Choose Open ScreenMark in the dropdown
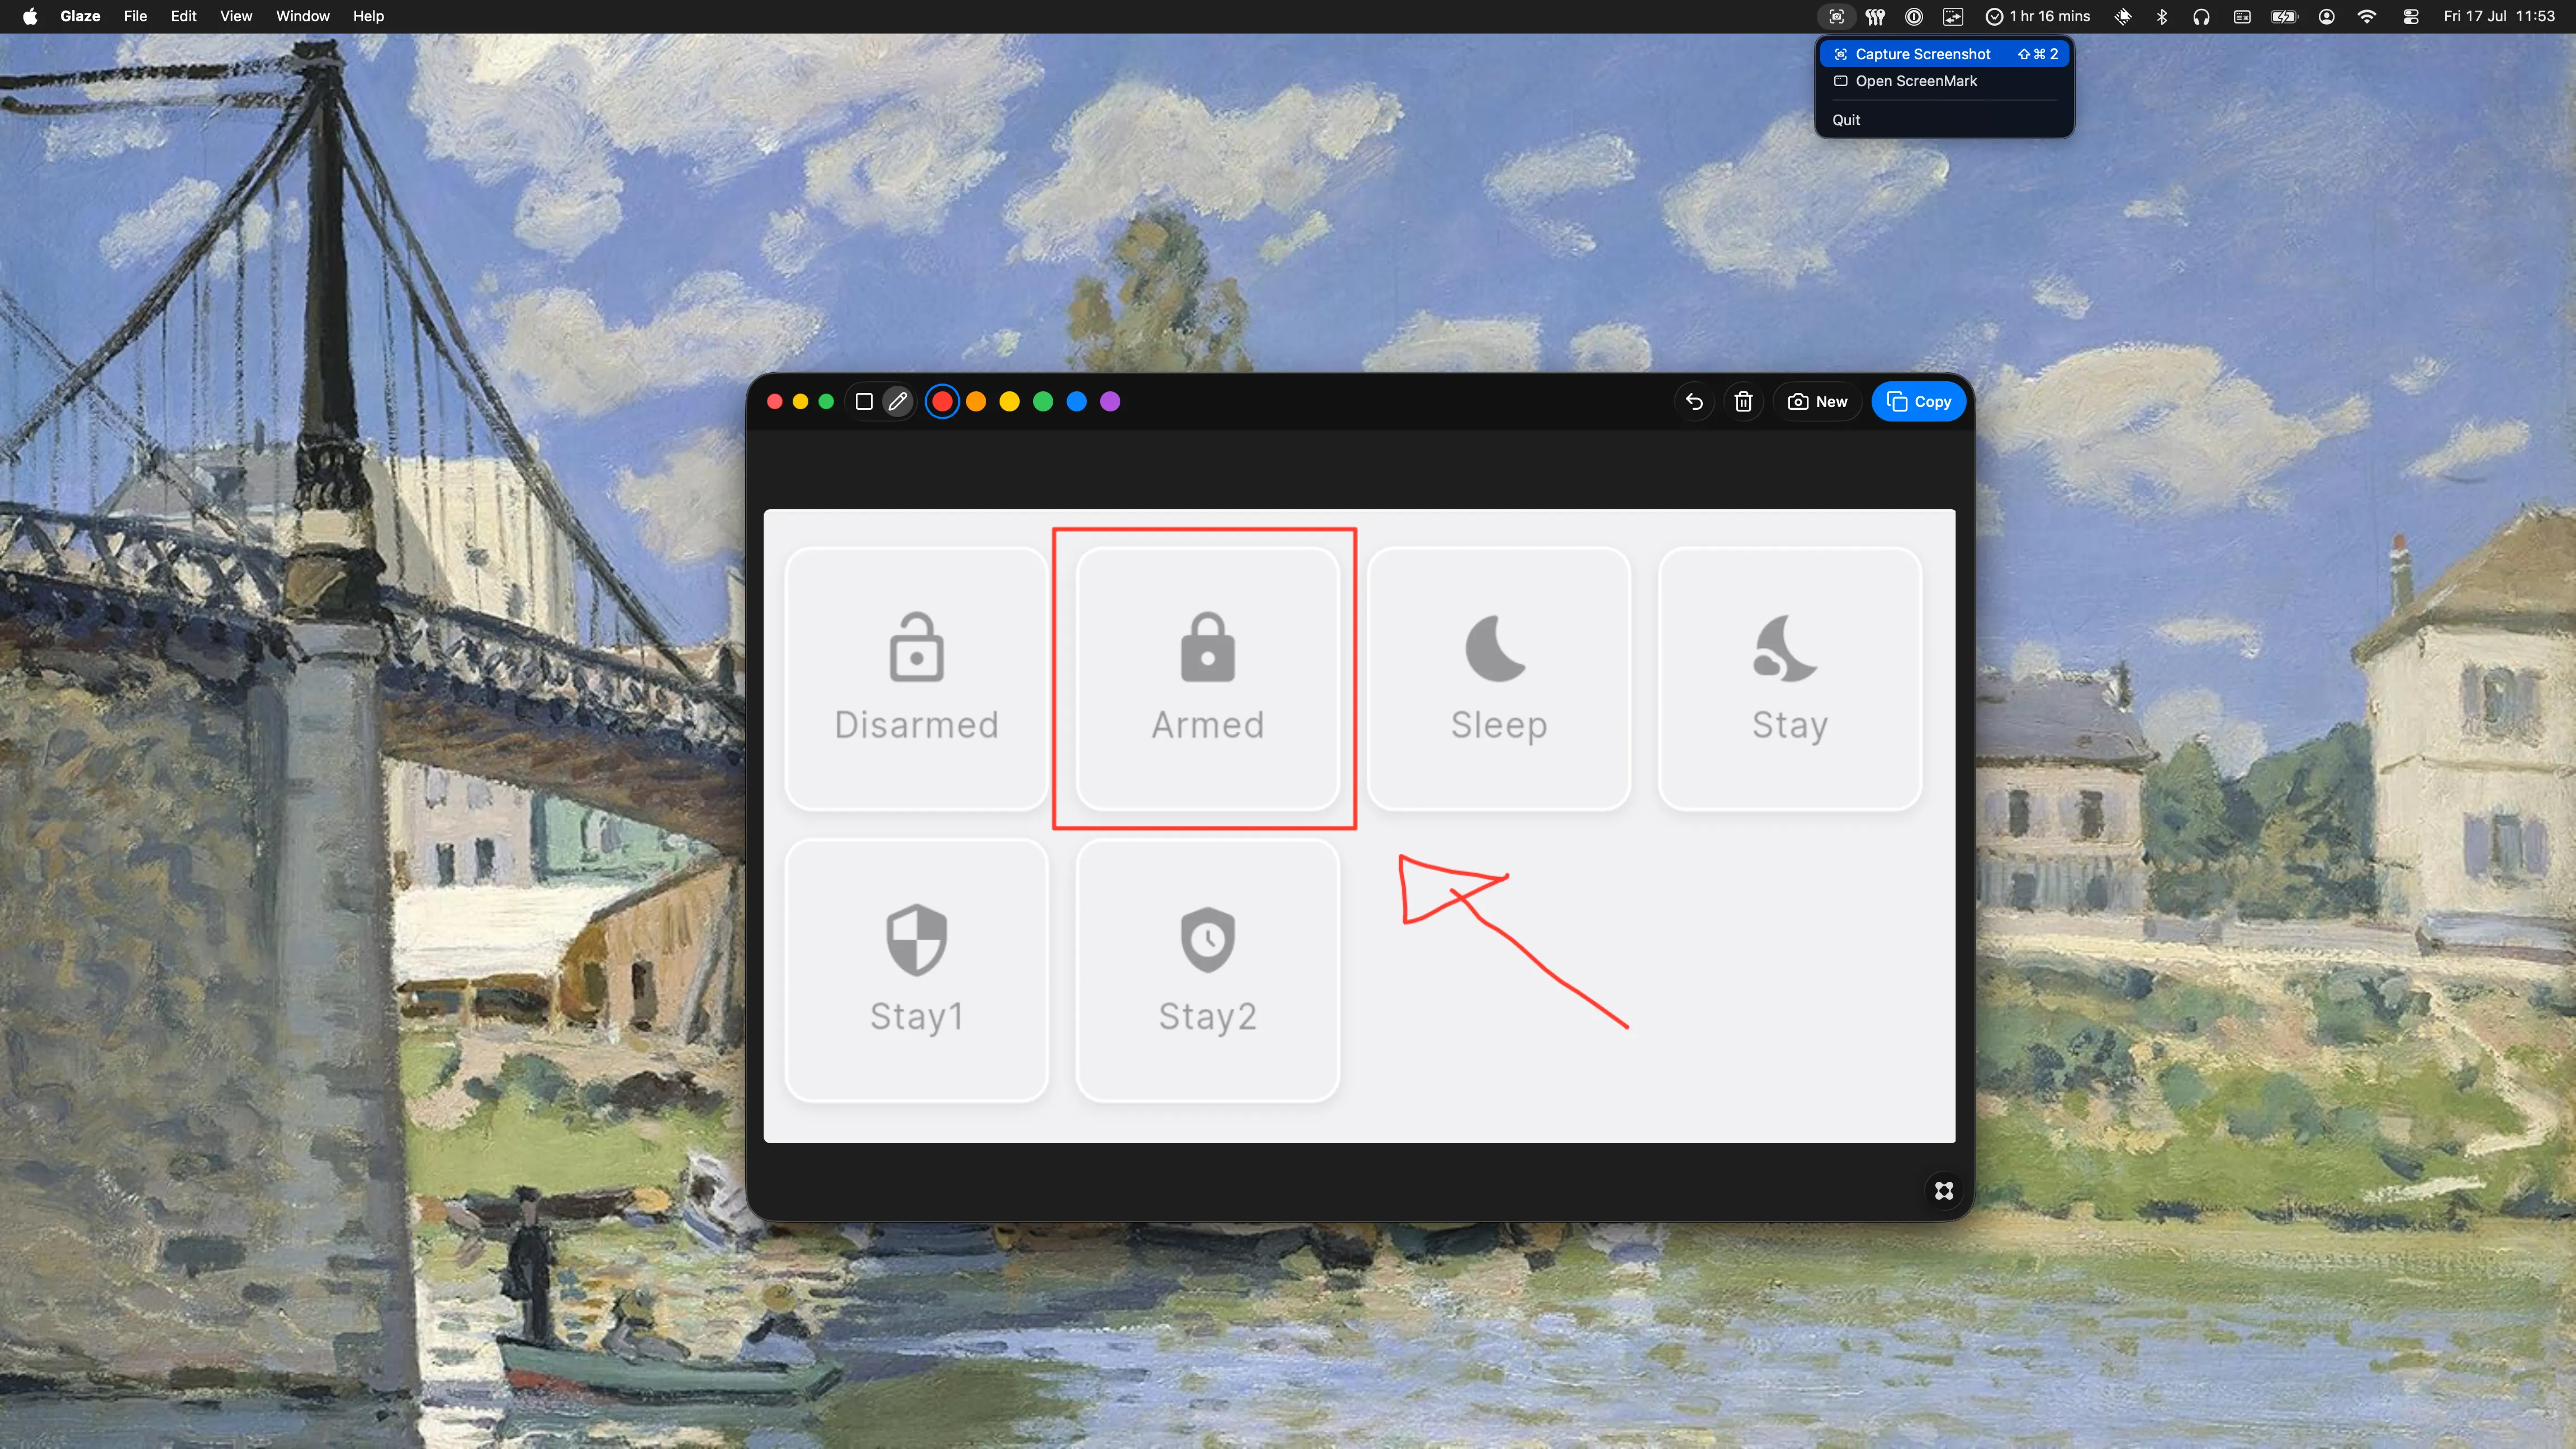Viewport: 2576px width, 1449px height. point(1943,81)
